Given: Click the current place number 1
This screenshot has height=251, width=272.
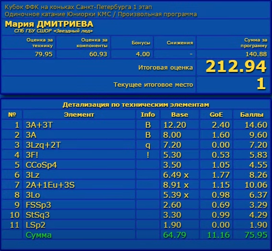Looking at the screenshot, I should click(x=261, y=84).
